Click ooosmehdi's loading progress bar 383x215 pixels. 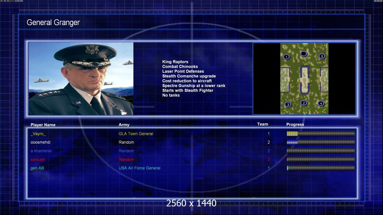pos(321,142)
